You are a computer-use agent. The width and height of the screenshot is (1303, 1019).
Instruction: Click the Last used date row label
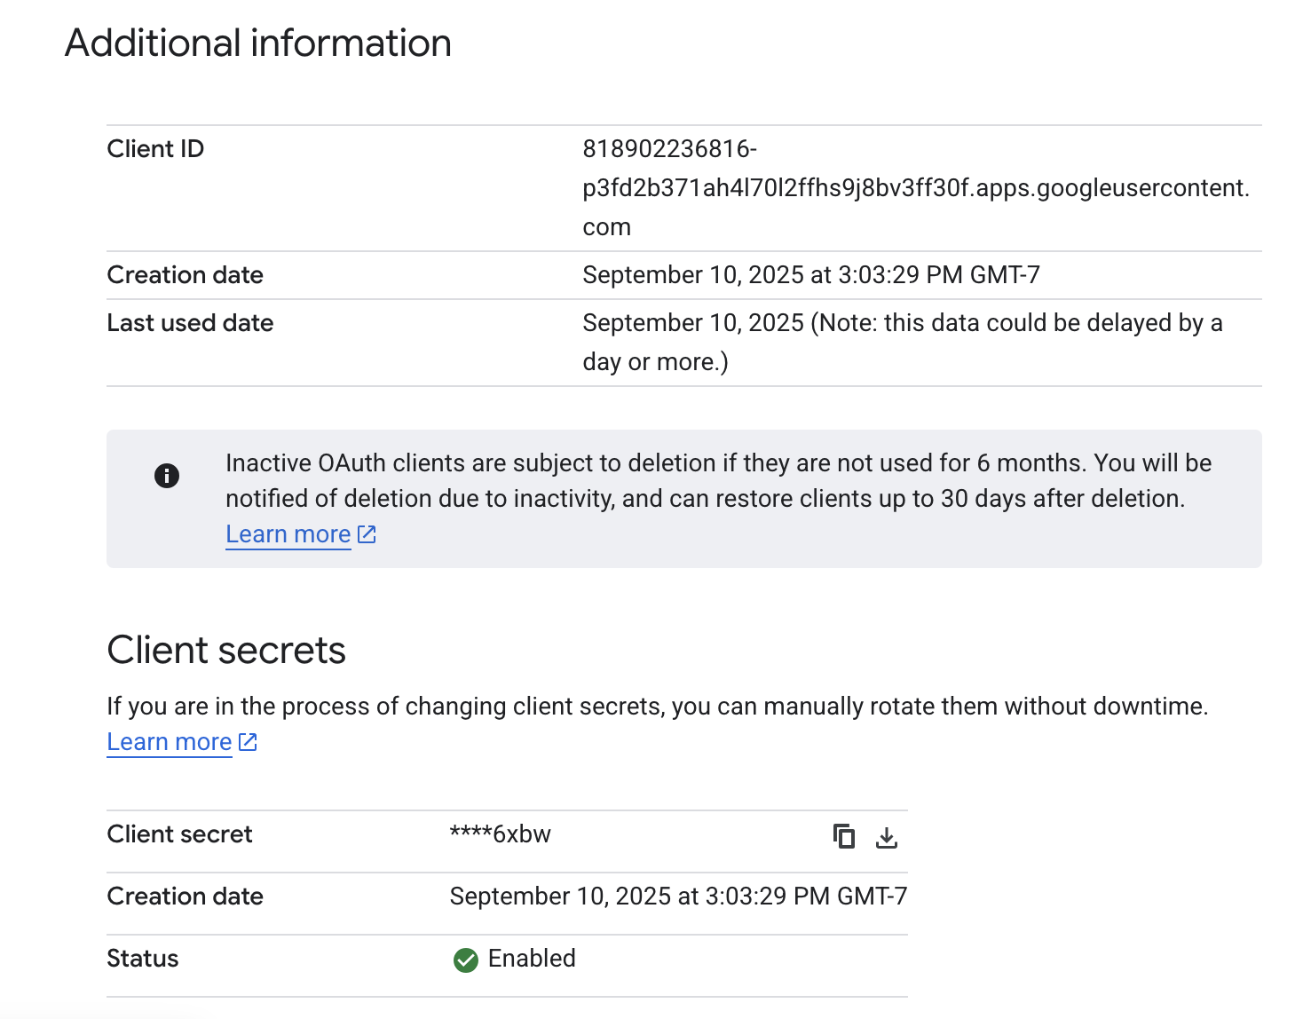pyautogui.click(x=190, y=323)
